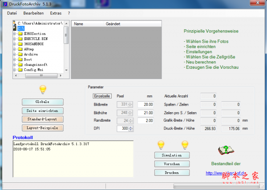This screenshot has width=267, height=190.
Task: Click the Druck-Breite value 266.93
Action: (x=208, y=129)
